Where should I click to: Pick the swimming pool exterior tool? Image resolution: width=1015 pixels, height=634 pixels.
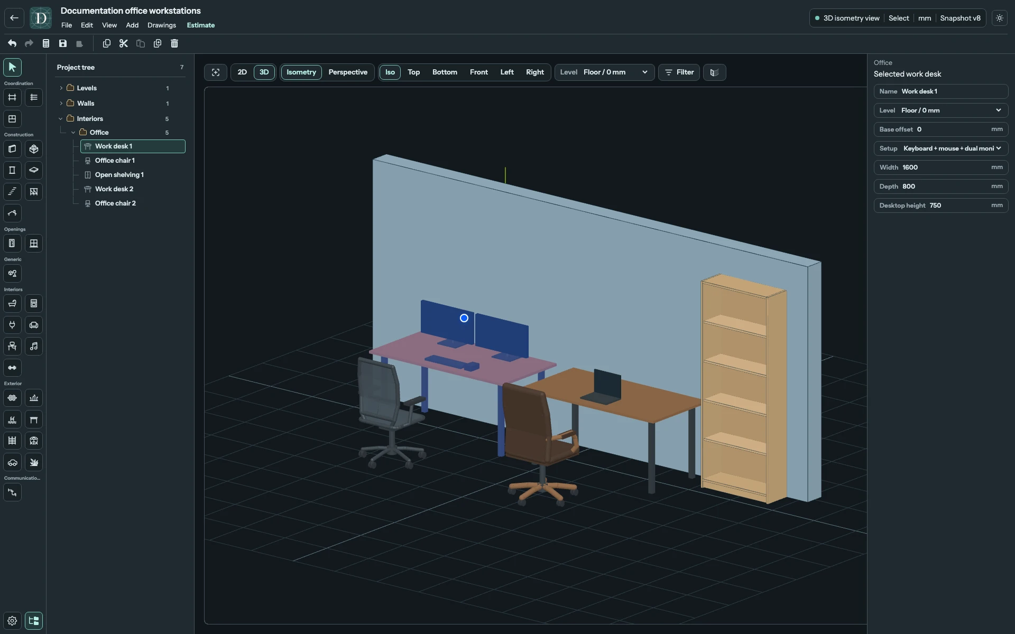[12, 419]
